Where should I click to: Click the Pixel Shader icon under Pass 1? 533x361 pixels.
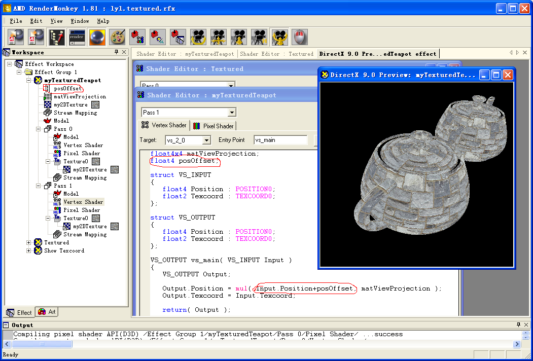click(x=57, y=210)
